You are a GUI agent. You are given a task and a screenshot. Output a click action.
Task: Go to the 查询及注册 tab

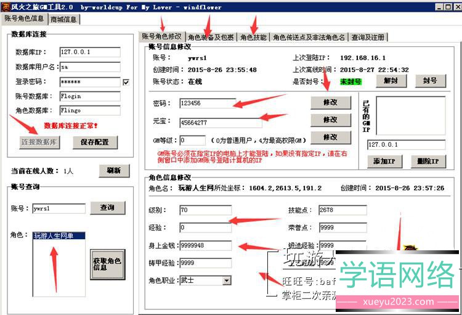click(x=368, y=37)
